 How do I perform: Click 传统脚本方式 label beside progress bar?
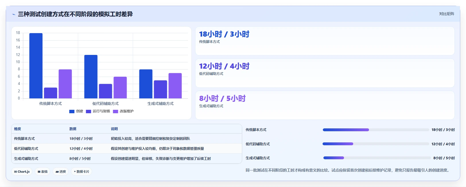pyautogui.click(x=256, y=130)
